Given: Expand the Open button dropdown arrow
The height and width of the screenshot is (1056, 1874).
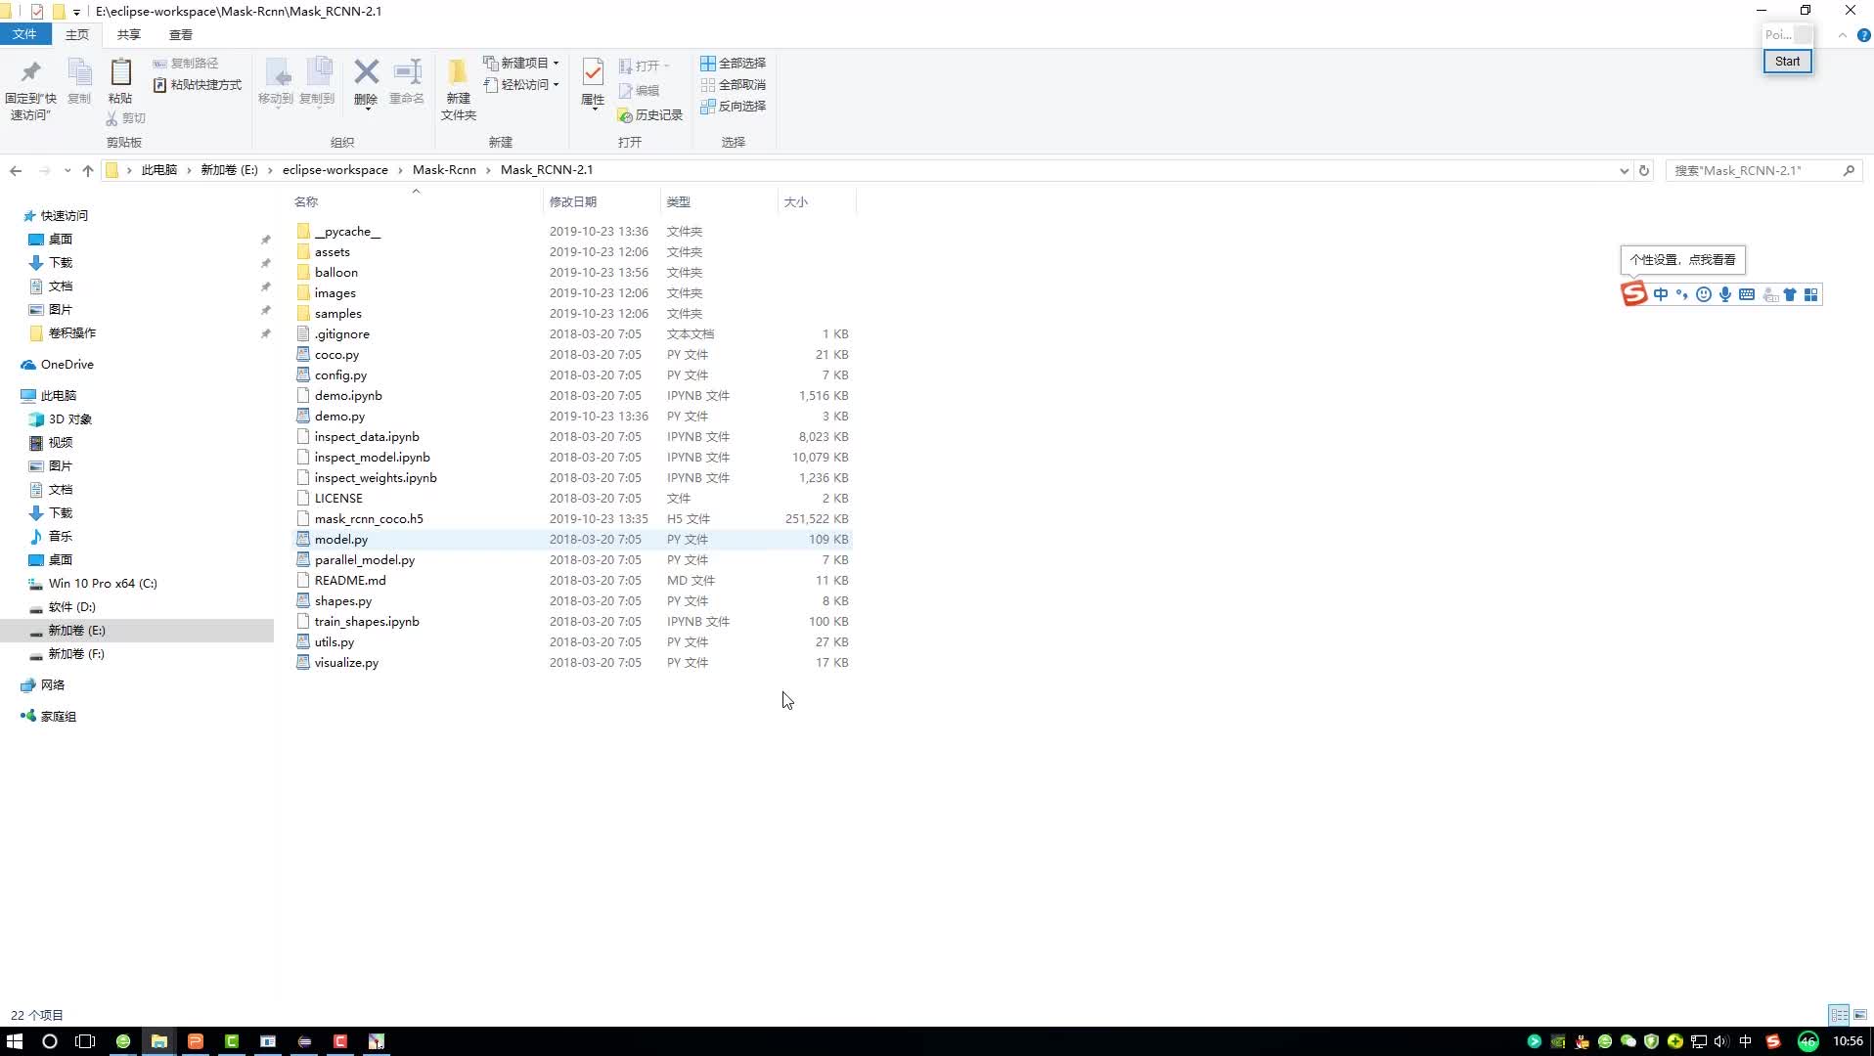Looking at the screenshot, I should coord(667,66).
